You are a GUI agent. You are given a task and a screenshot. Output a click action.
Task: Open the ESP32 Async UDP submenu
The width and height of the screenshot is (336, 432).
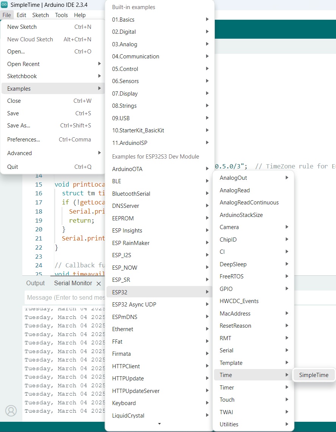(159, 305)
